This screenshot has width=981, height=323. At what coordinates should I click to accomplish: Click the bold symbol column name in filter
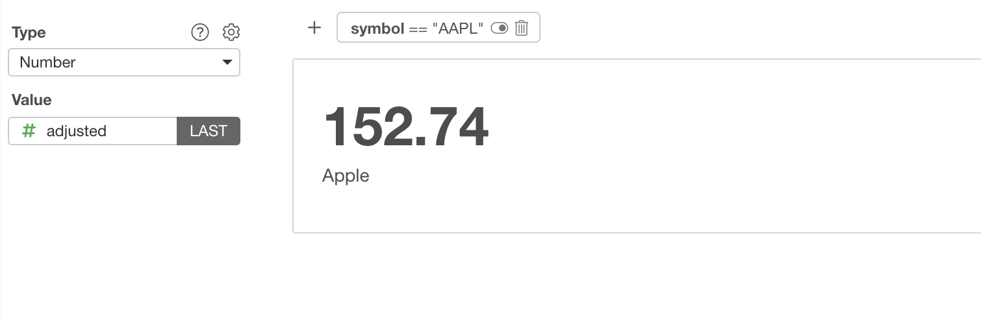tap(377, 29)
